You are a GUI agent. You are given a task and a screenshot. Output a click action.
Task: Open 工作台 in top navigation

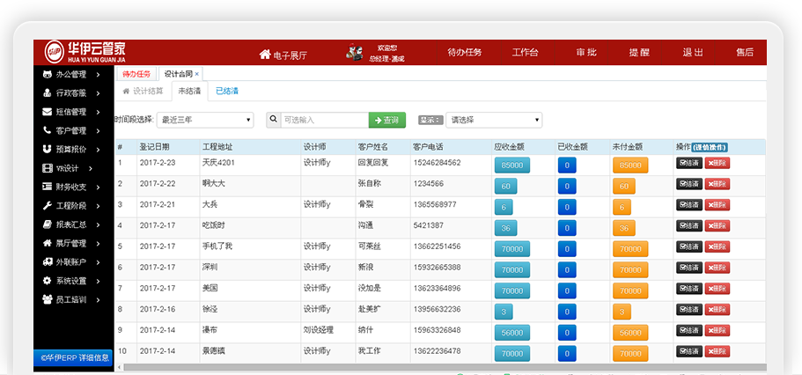(x=525, y=52)
